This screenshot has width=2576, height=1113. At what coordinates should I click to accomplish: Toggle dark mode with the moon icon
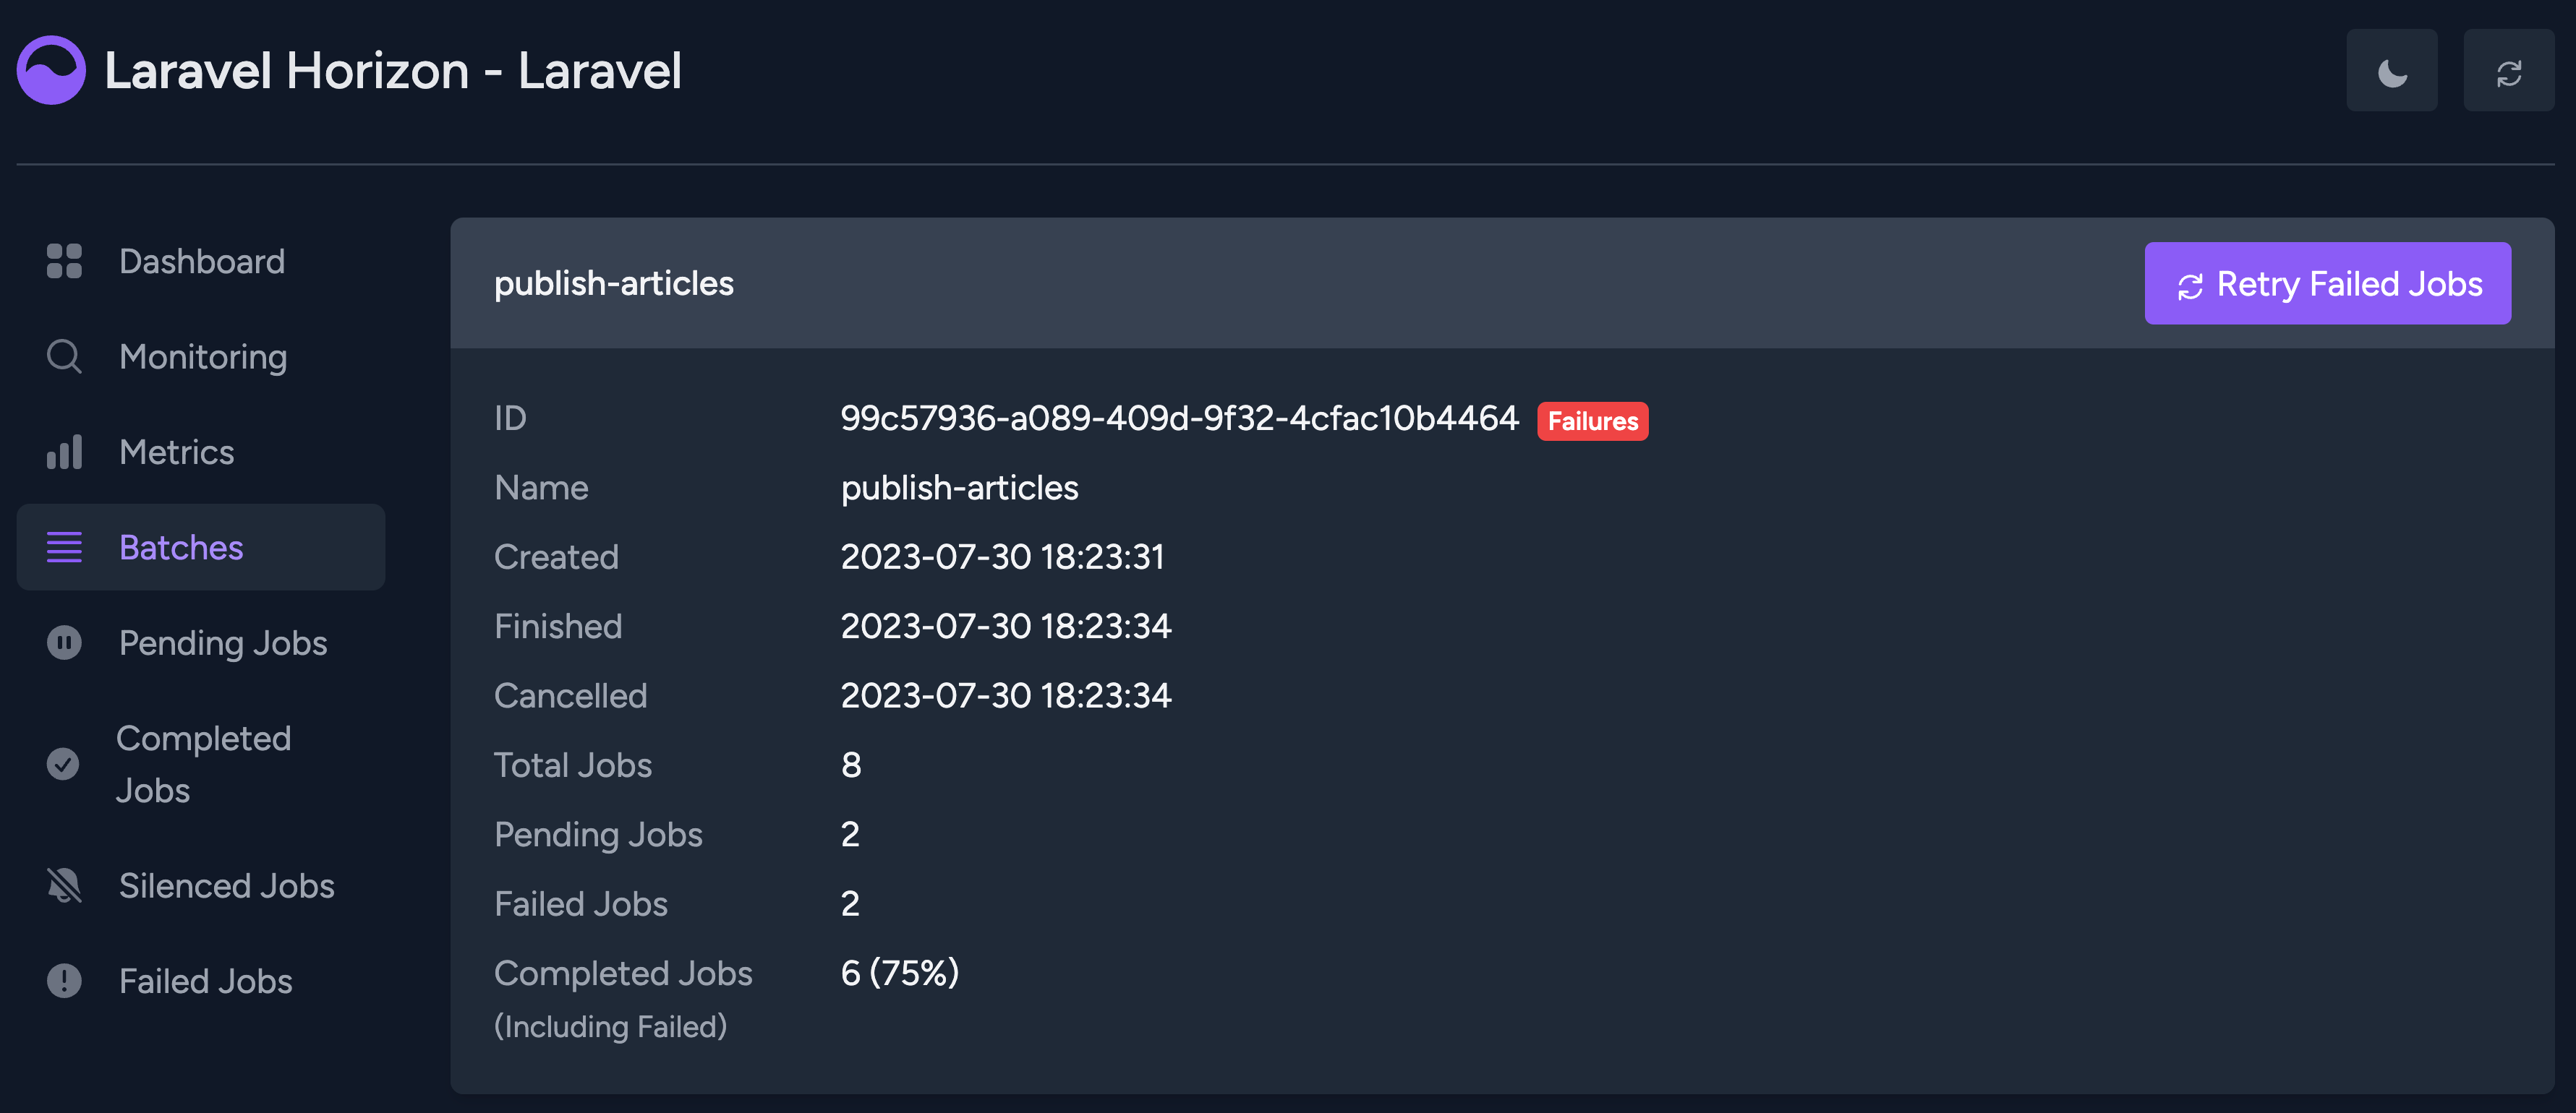point(2392,70)
